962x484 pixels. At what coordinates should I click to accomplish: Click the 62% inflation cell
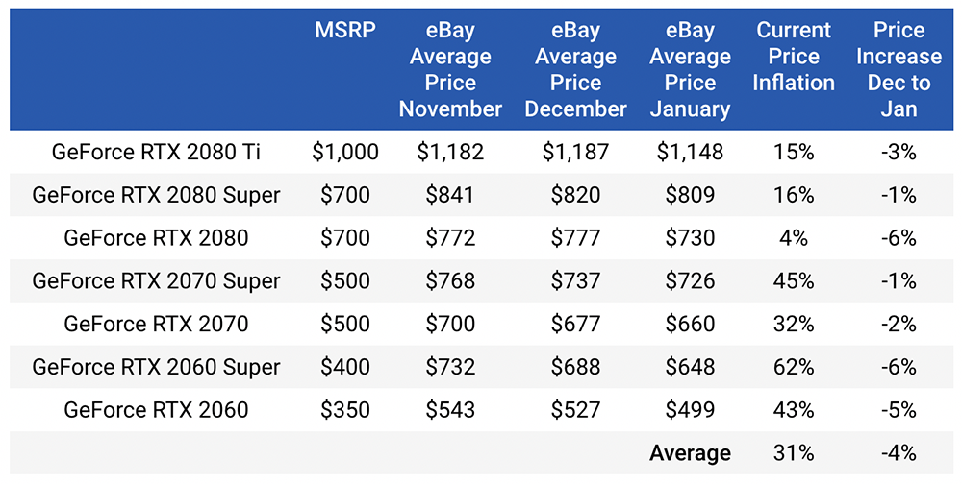point(794,367)
